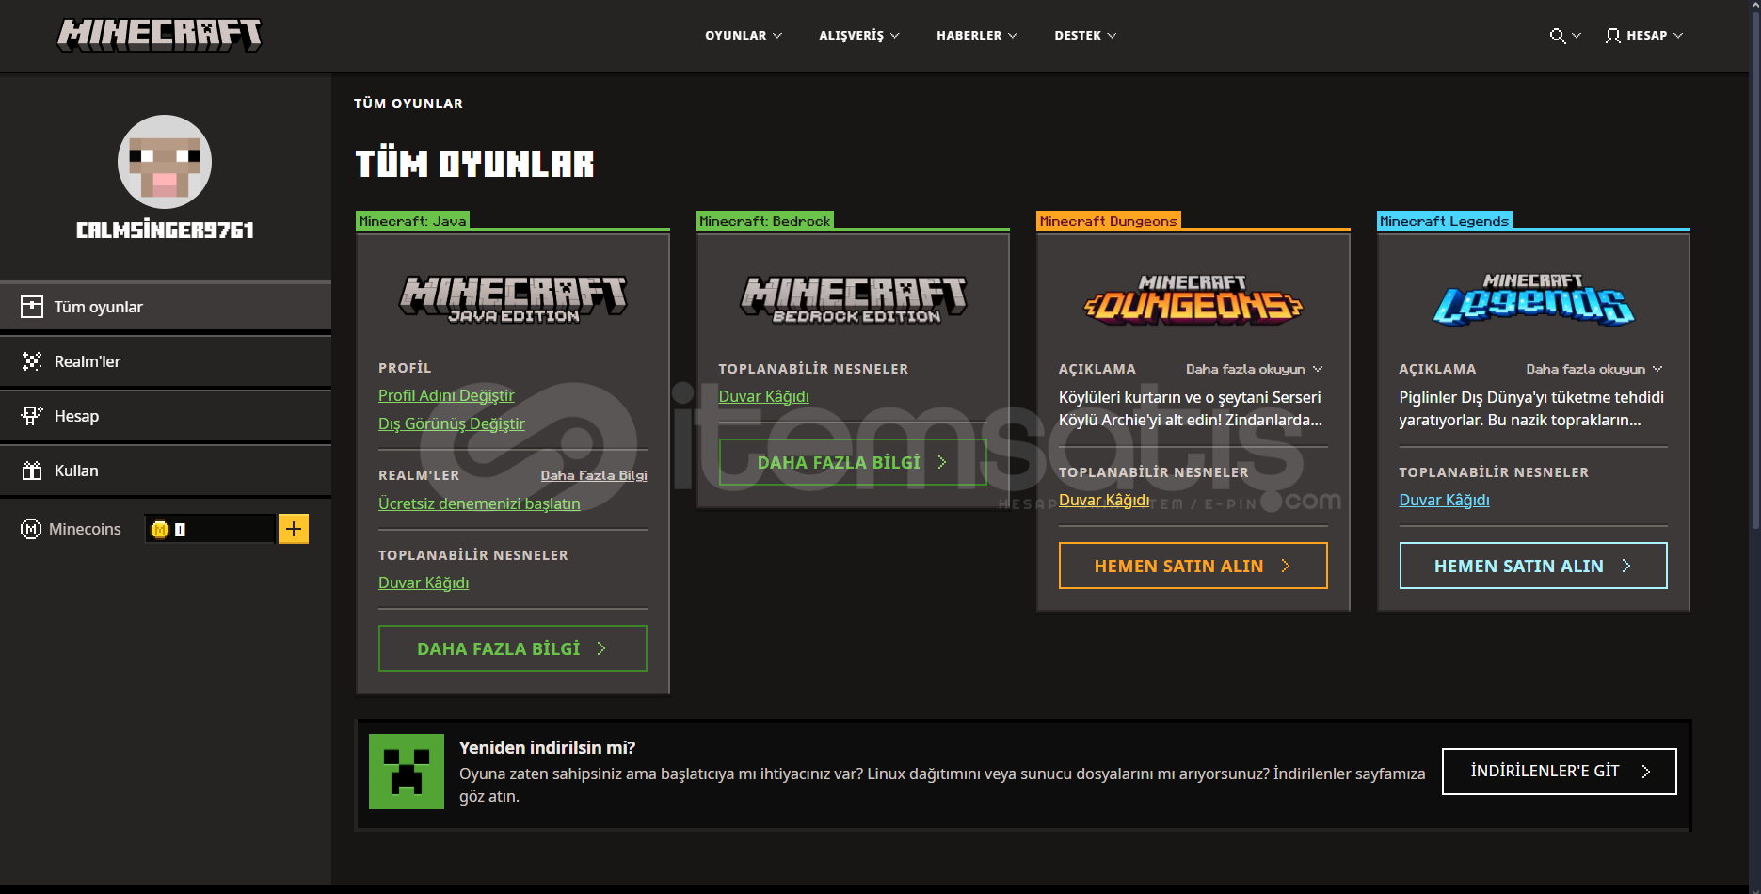The height and width of the screenshot is (894, 1761).
Task: Click the Minecraft logo in header
Action: pyautogui.click(x=159, y=35)
